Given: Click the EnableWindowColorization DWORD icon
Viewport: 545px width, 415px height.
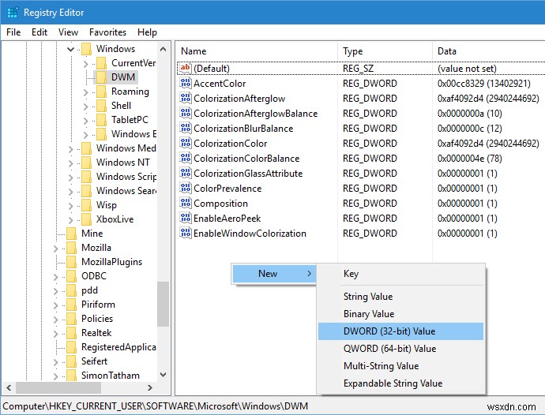Looking at the screenshot, I should [186, 232].
